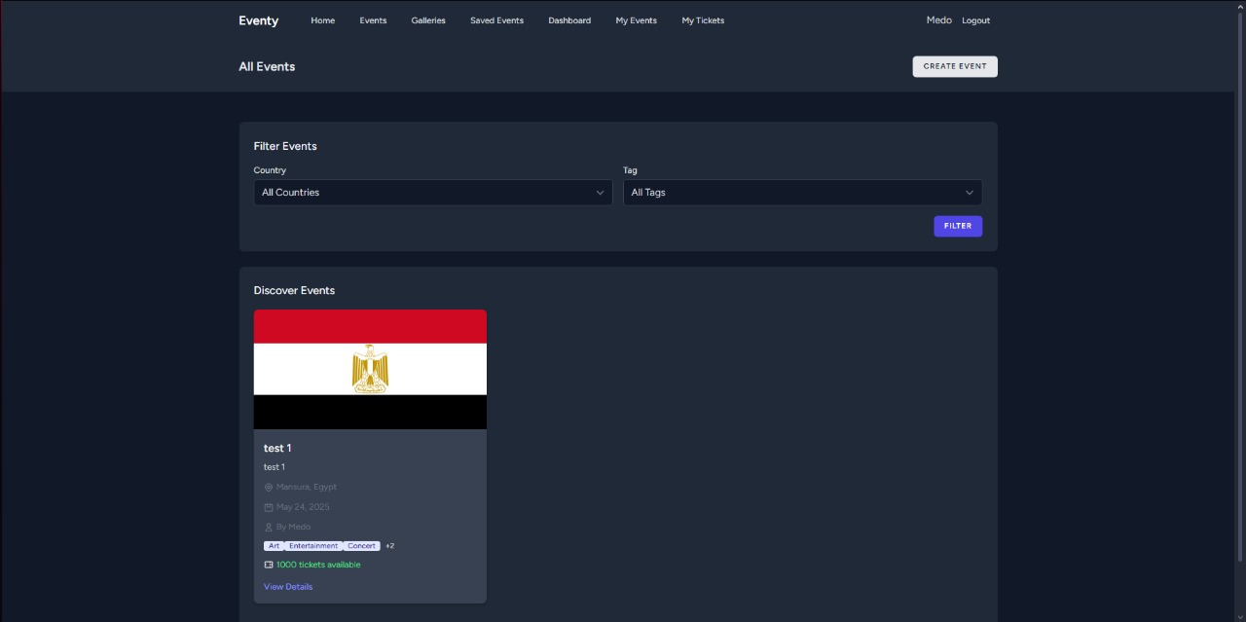
Task: Go to the My Events page
Action: (x=636, y=20)
